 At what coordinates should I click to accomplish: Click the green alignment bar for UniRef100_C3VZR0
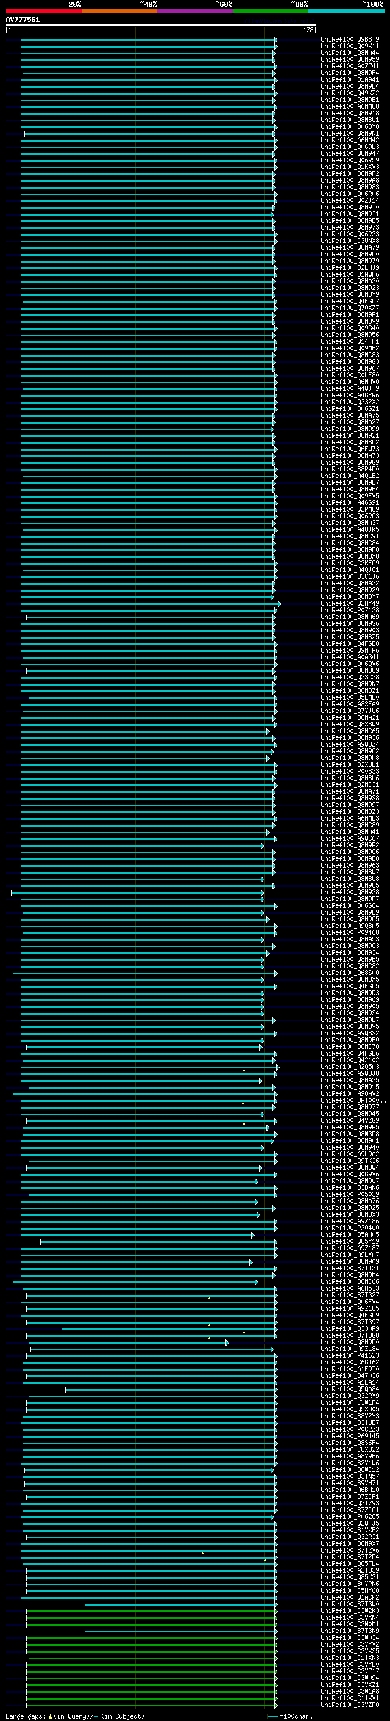151,1705
